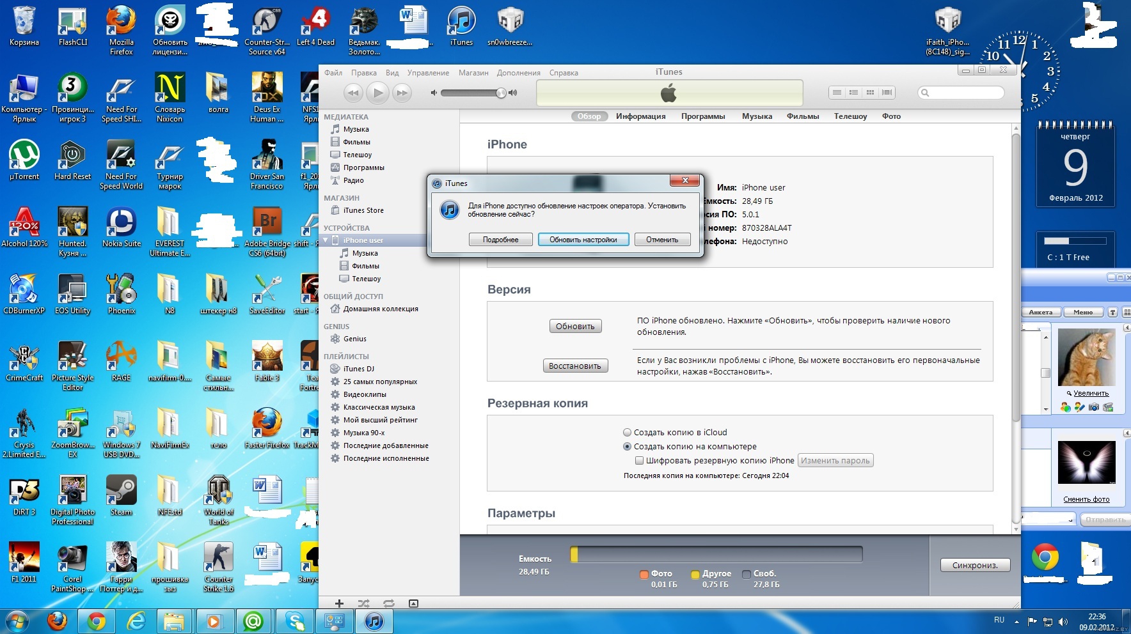Open the Правка menu
The width and height of the screenshot is (1131, 634).
364,73
